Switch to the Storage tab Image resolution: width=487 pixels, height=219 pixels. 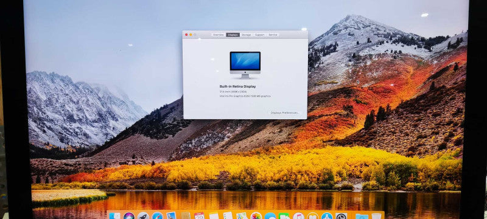[x=247, y=35]
